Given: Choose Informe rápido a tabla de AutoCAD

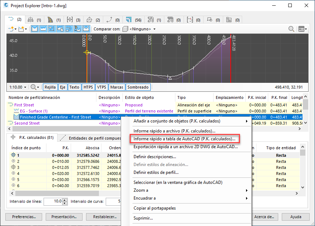Looking at the screenshot, I should point(184,139).
